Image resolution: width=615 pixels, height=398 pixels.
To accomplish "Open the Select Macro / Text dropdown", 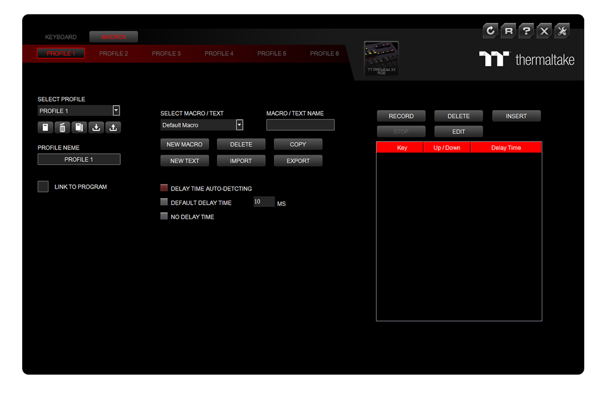I will (239, 125).
